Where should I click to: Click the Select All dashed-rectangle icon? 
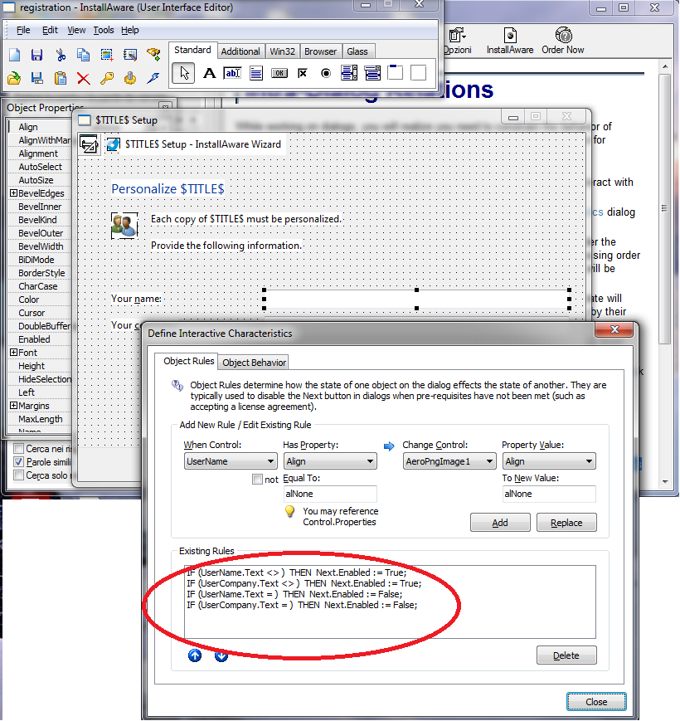107,55
